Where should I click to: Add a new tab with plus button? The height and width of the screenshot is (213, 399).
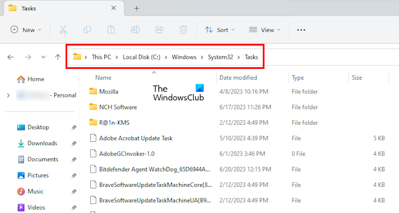tap(137, 9)
